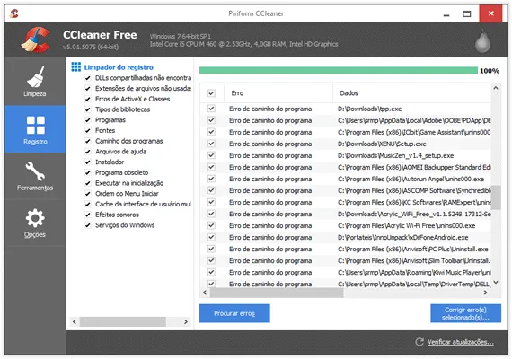Uncheck the XENU Setup.exe error row
The height and width of the screenshot is (359, 512).
click(x=211, y=144)
